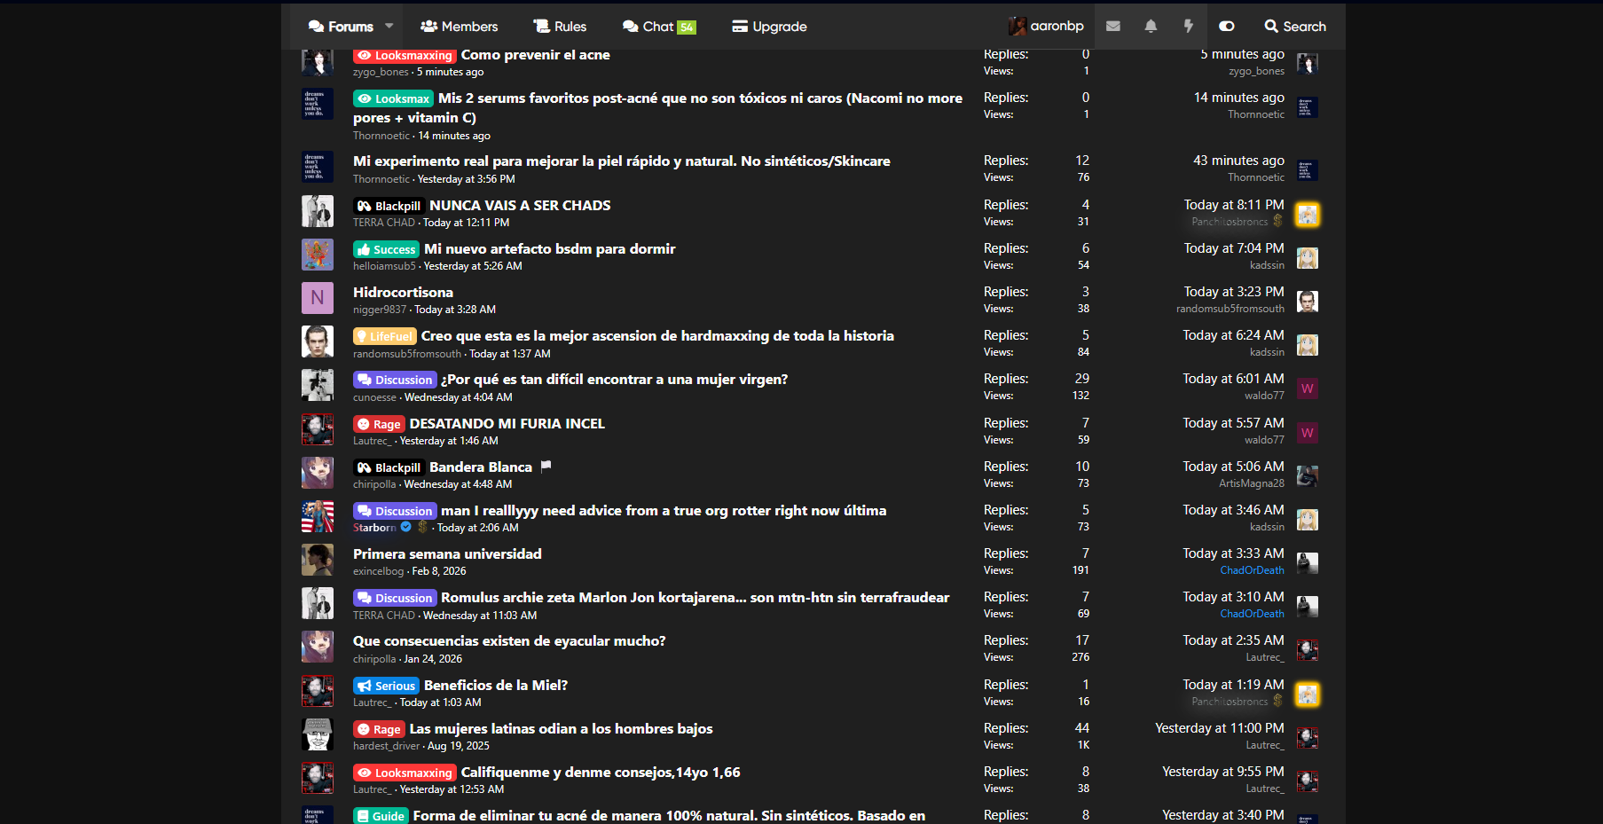Click LifeFuel tag on hardmaxxing thread
1603x824 pixels.
(x=384, y=336)
